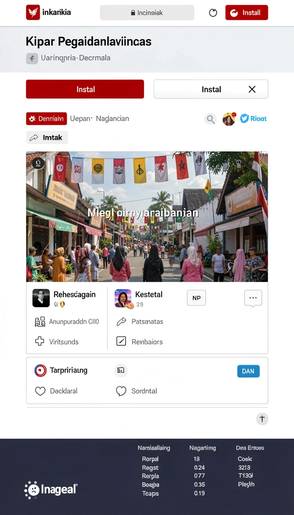Screen dimensions: 294x515
Task: Open the street festival photo
Action: 147,217
